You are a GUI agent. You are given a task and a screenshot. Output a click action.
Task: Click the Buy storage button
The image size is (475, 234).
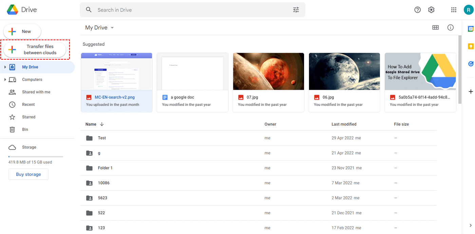tap(28, 174)
